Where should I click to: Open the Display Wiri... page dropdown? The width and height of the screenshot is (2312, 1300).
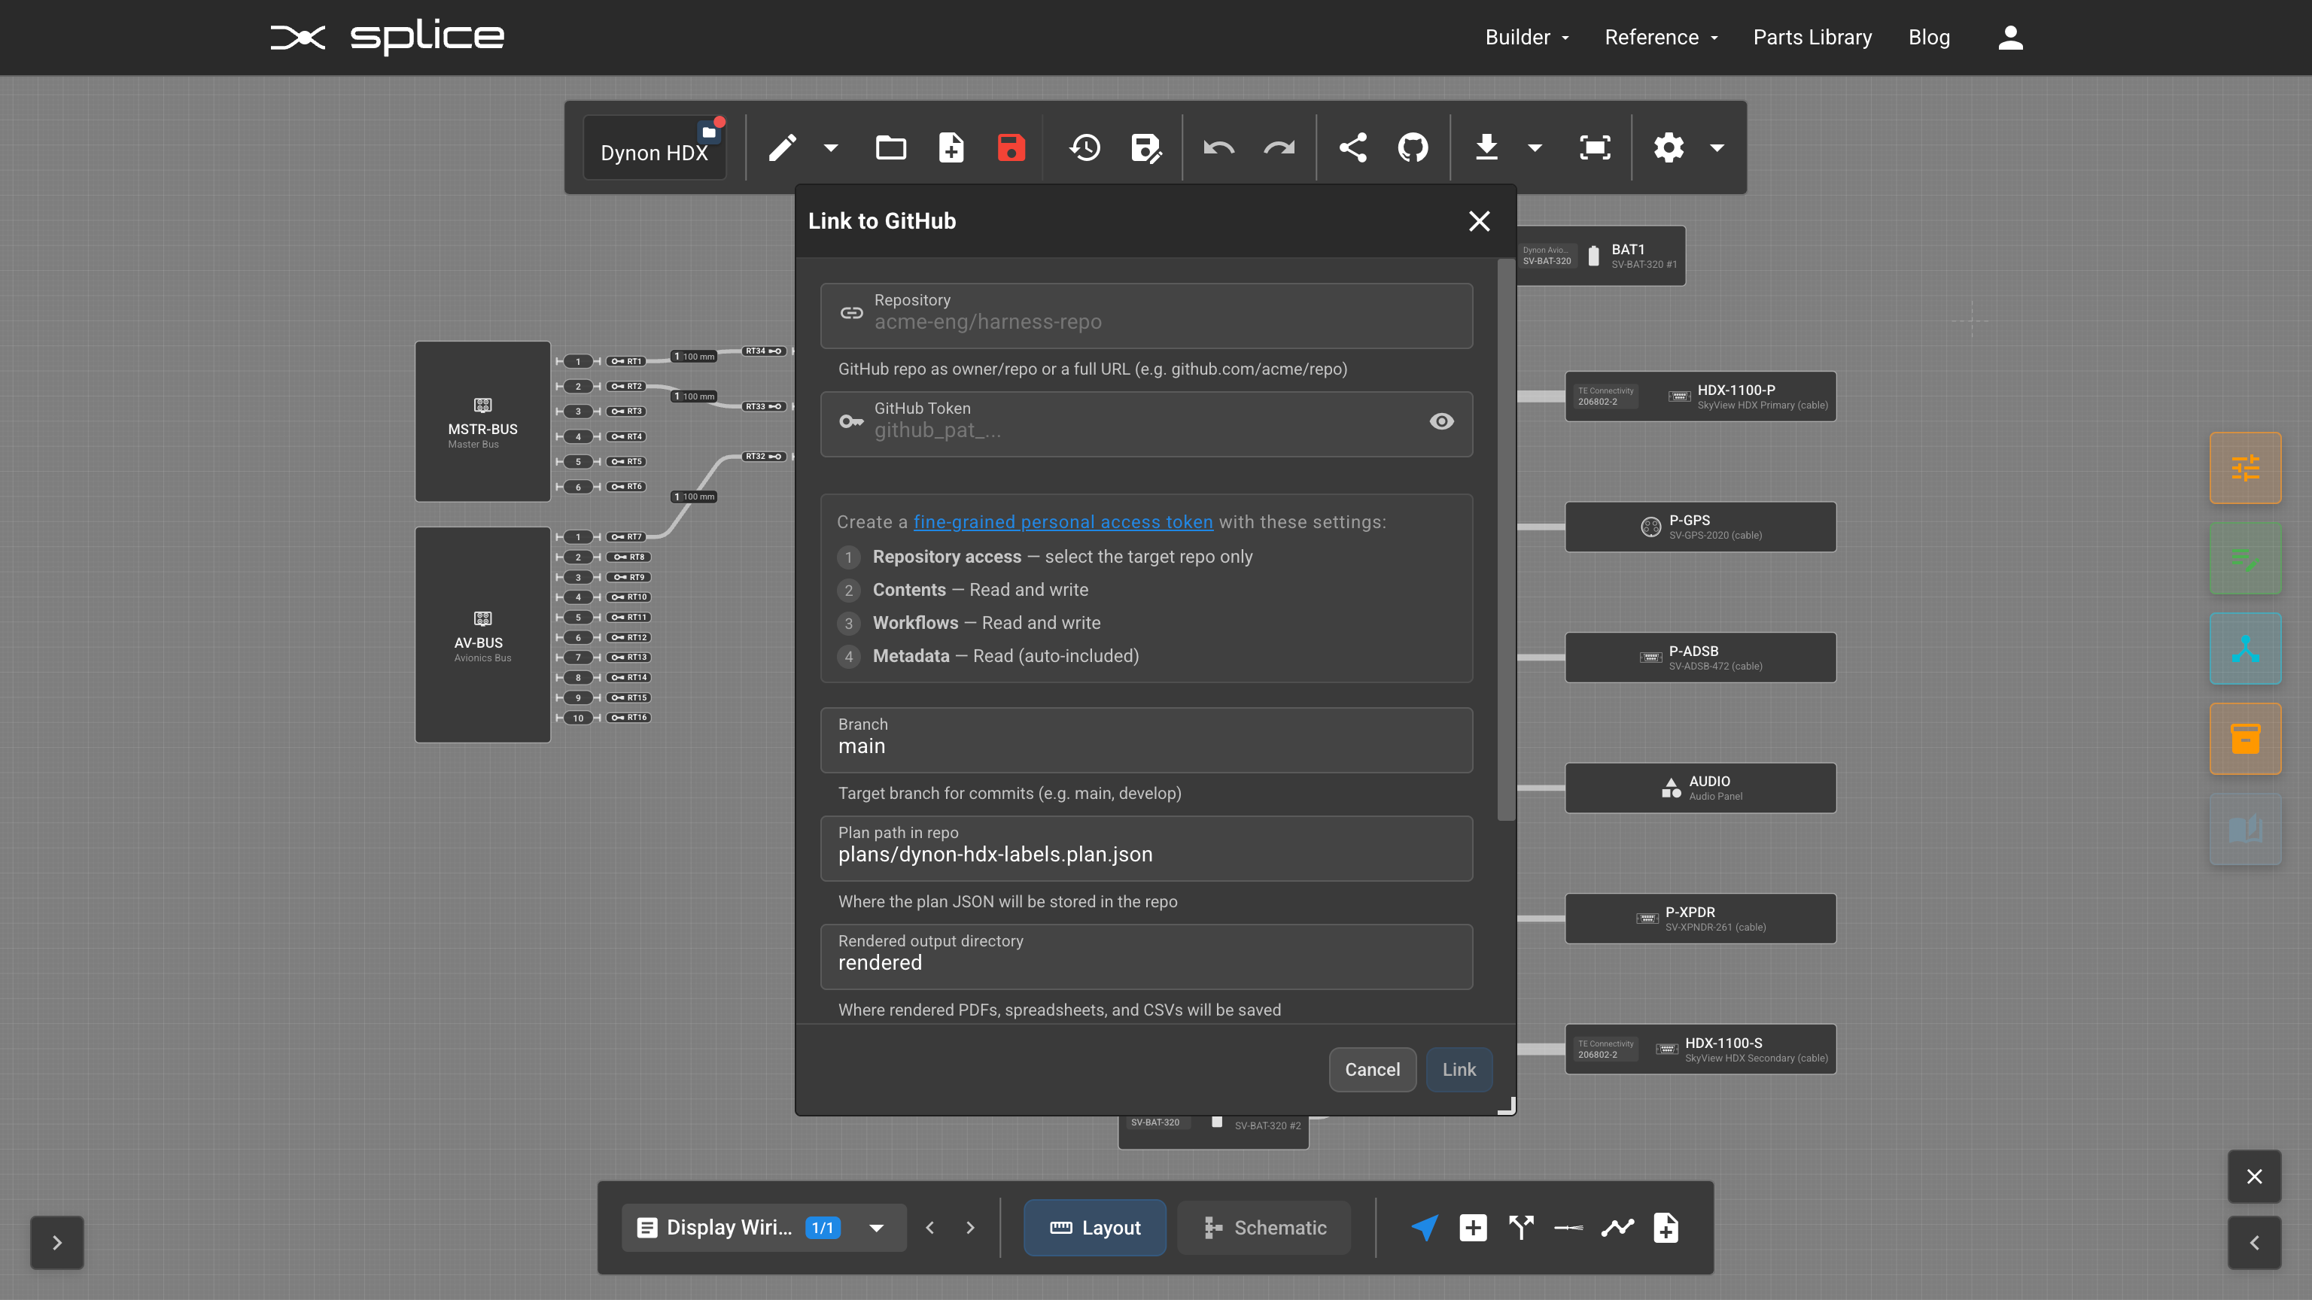pos(764,1227)
